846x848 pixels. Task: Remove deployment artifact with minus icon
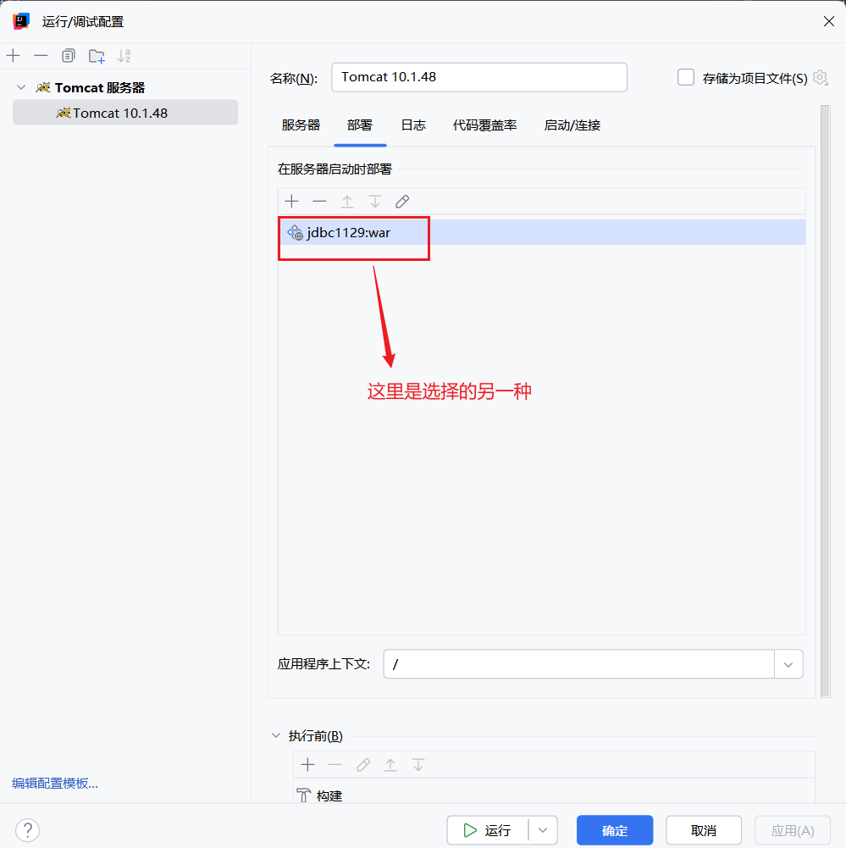(x=319, y=202)
